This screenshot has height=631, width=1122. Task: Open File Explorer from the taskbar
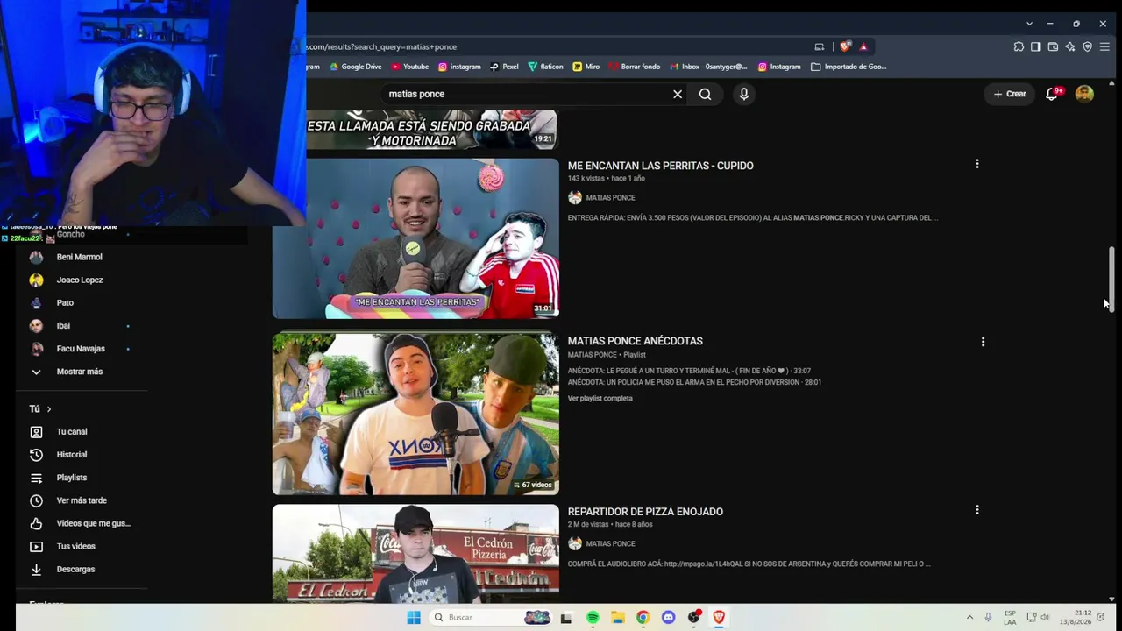click(x=617, y=618)
